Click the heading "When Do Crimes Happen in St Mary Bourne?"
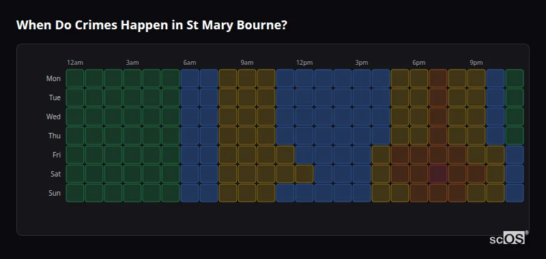The width and height of the screenshot is (546, 259). point(152,25)
